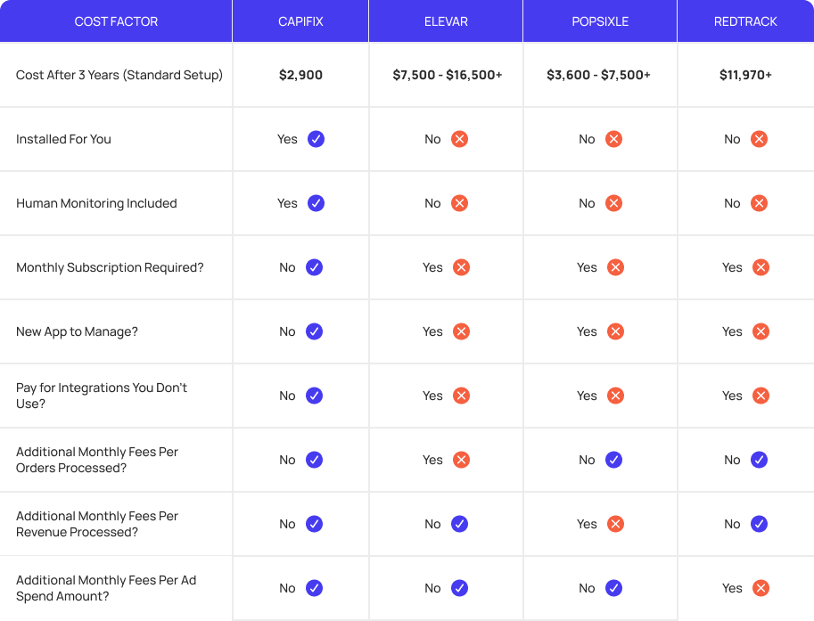Click Capifix Yes text in Installed For You row
Viewport: 814px width, 621px height.
tap(287, 139)
